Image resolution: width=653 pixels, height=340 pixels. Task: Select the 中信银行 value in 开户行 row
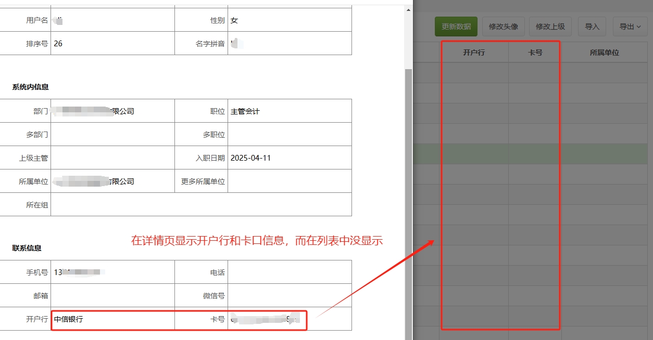[69, 319]
